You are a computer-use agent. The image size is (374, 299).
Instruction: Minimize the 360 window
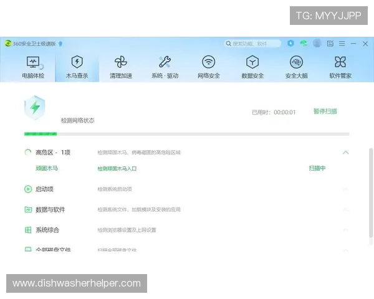pyautogui.click(x=353, y=44)
